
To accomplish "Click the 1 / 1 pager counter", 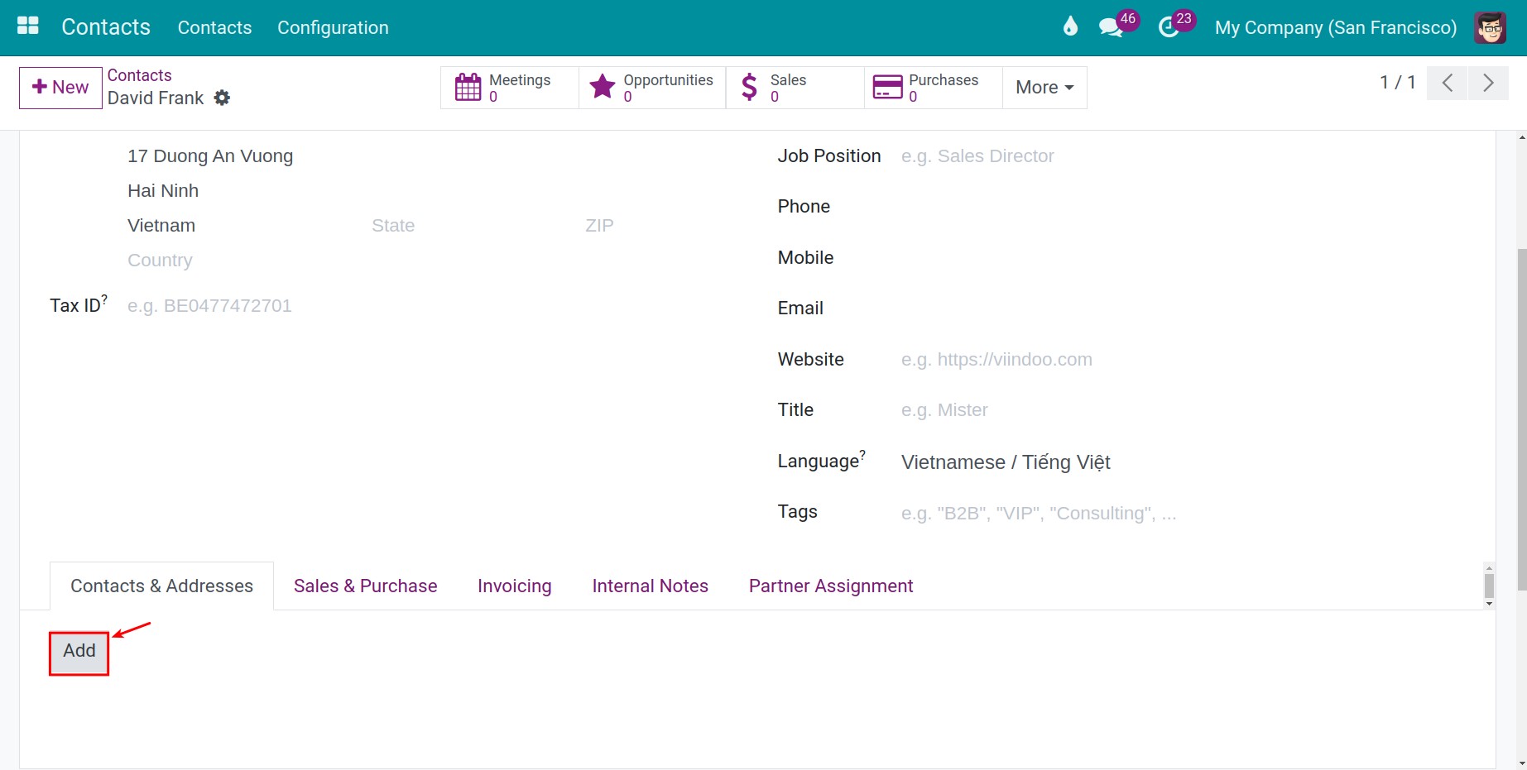I will pos(1397,83).
